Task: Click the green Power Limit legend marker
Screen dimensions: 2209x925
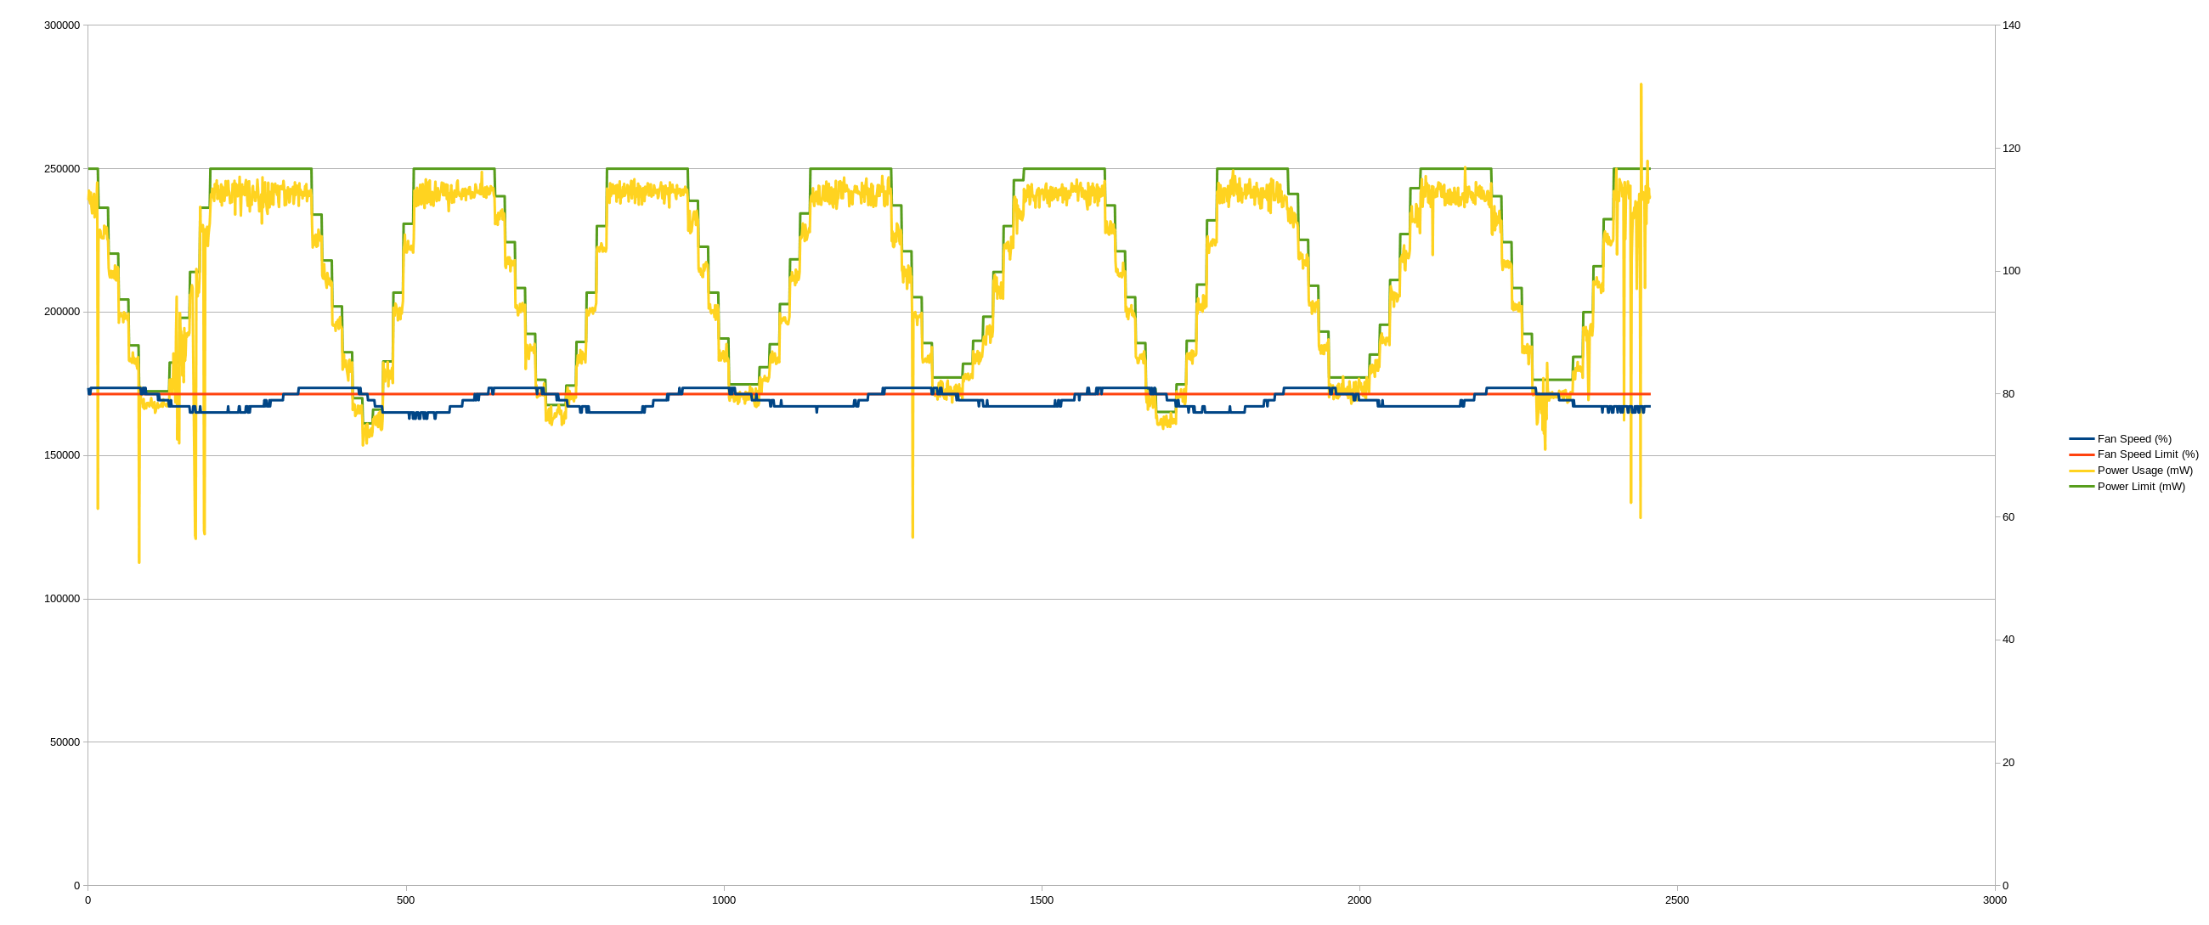Action: [x=2082, y=487]
